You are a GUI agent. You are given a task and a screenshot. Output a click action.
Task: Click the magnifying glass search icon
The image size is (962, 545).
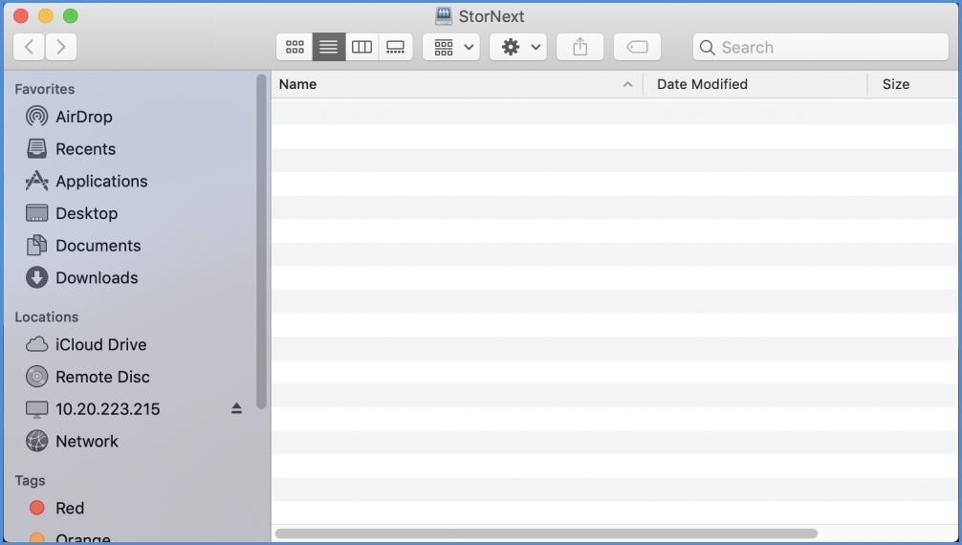pos(707,47)
